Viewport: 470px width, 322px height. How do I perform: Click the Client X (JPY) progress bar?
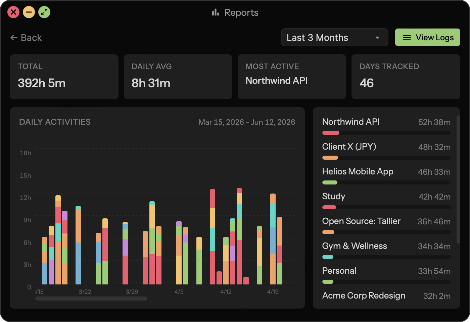[386, 158]
